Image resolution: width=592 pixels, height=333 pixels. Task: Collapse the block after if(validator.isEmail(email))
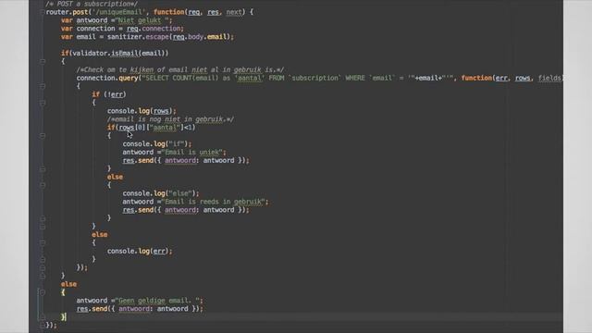pyautogui.click(x=43, y=62)
